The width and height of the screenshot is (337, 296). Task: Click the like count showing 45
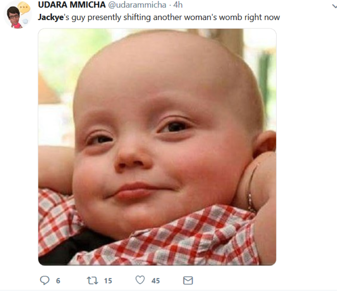tap(156, 281)
